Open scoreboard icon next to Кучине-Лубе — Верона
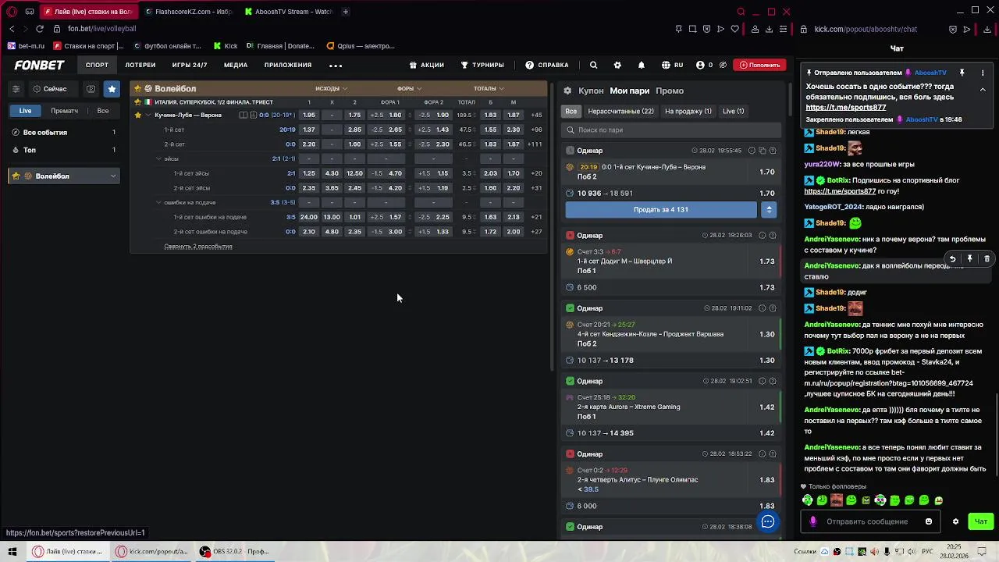Image resolution: width=999 pixels, height=562 pixels. pyautogui.click(x=244, y=115)
